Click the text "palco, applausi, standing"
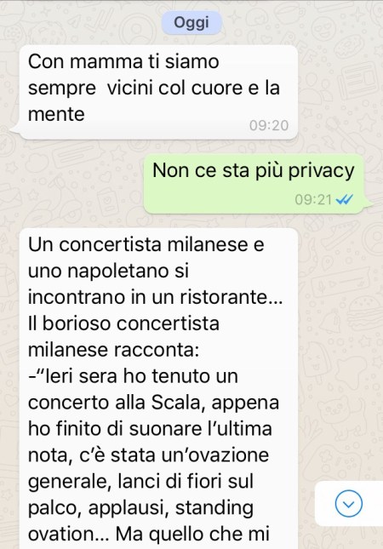 click(x=140, y=507)
